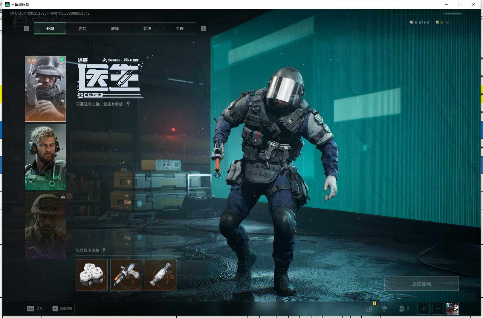Open the friends icon showing 3

pyautogui.click(x=404, y=308)
